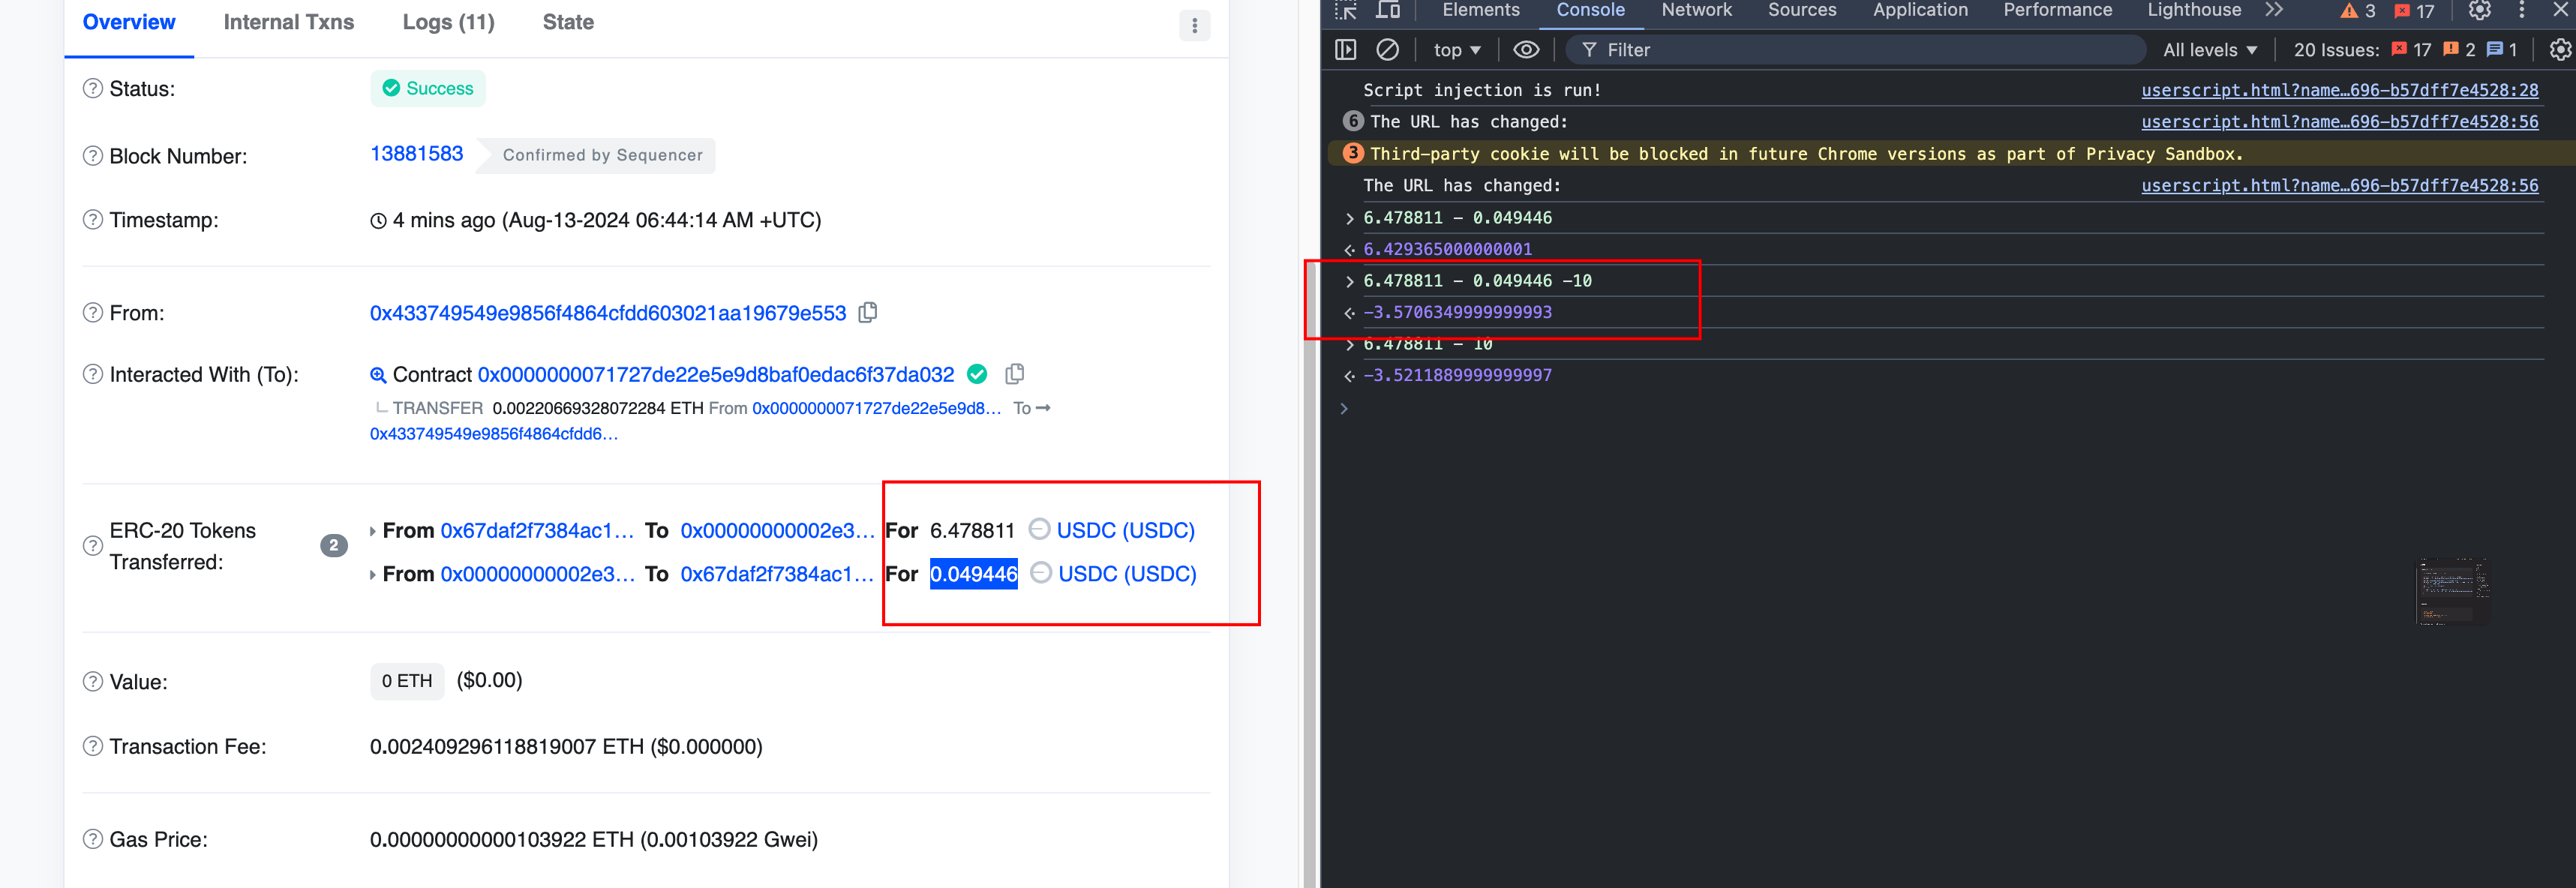Screen dimensions: 2576x888
Task: Expand the '6.478811 – 0.049446' console input entry
Action: click(x=1349, y=218)
